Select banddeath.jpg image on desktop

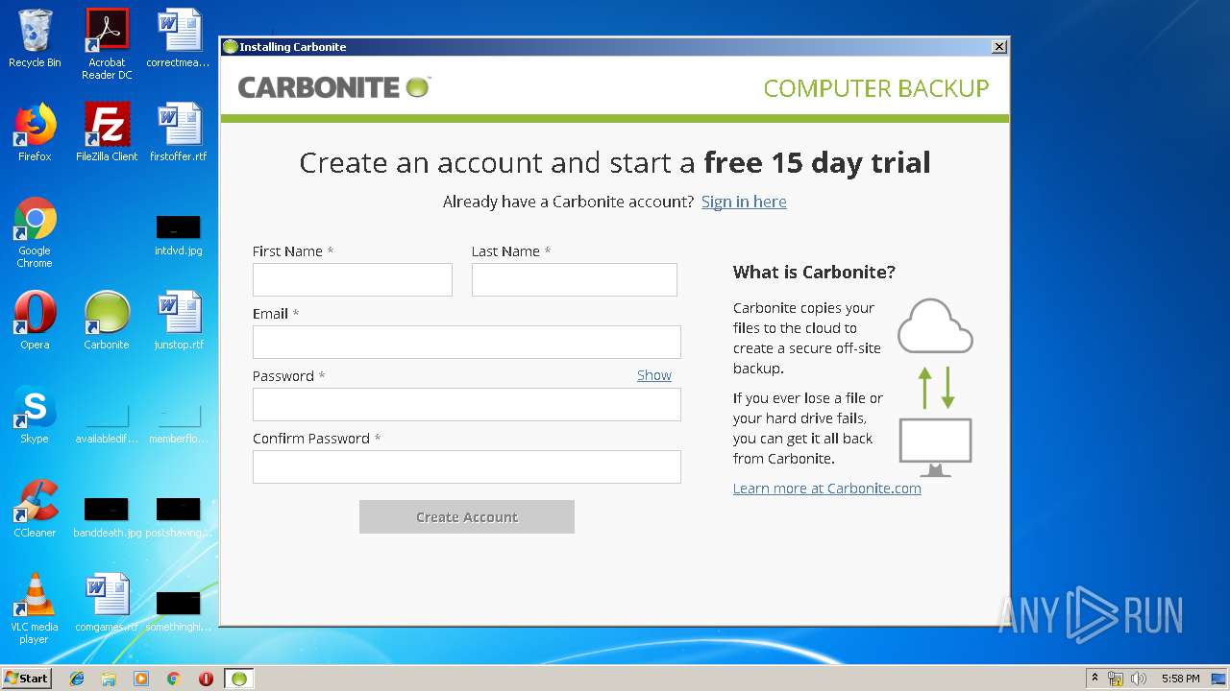click(107, 517)
